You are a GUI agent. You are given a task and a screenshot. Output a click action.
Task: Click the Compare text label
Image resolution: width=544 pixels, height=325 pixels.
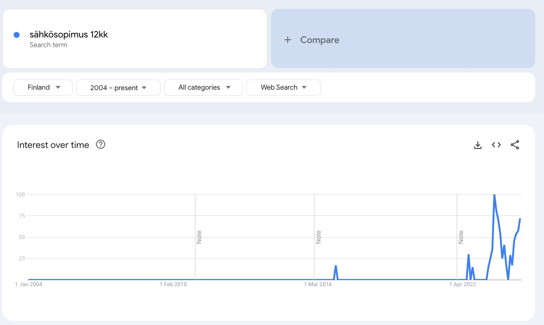(320, 40)
